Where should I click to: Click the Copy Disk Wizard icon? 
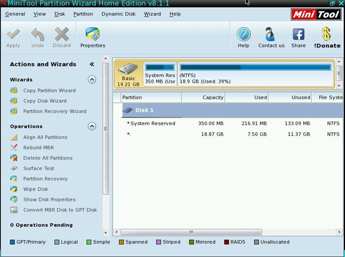(13, 101)
